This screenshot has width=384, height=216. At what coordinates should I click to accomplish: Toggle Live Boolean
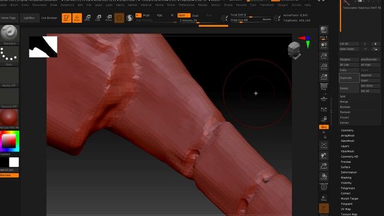tap(49, 18)
